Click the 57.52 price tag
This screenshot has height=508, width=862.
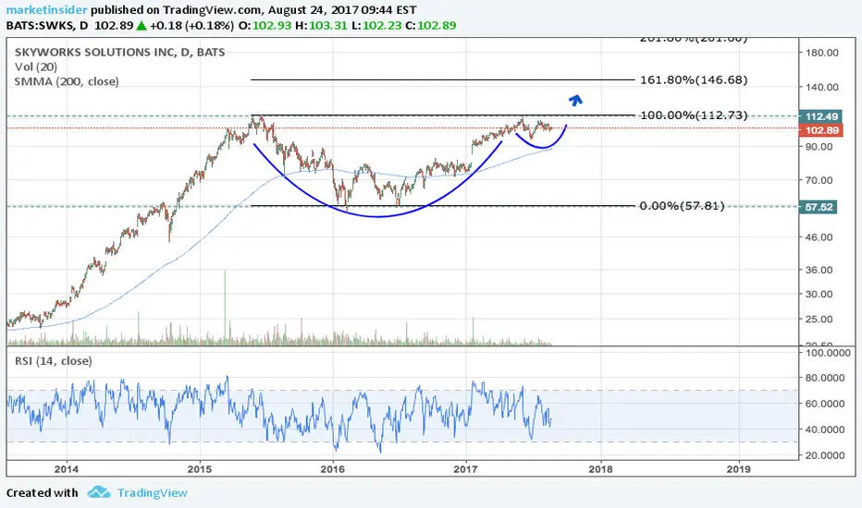[818, 207]
